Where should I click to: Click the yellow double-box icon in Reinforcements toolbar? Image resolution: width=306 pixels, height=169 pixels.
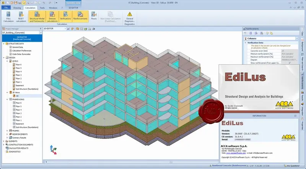[x=271, y=33]
